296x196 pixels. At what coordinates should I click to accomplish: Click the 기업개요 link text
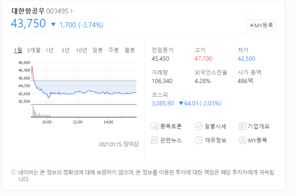tap(258, 126)
